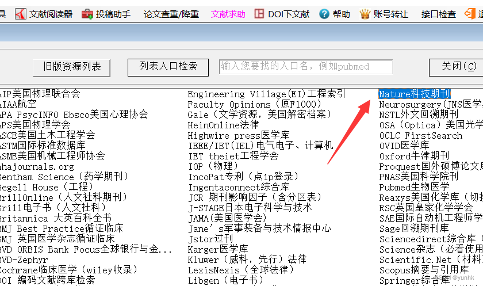The height and width of the screenshot is (286, 483).
Task: Focus the entry name search field
Action: pos(306,67)
